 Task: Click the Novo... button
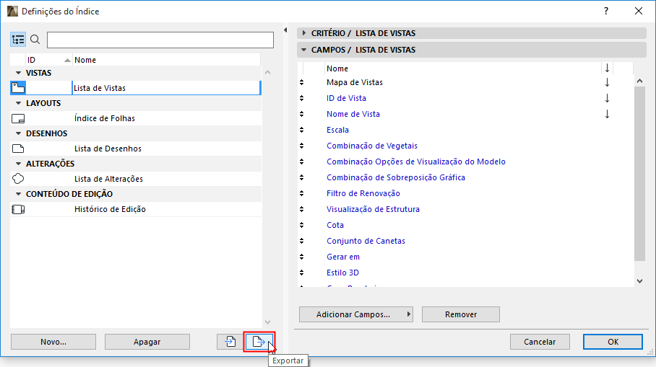click(53, 342)
